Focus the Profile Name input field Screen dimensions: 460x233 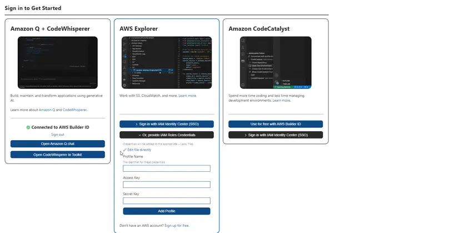point(167,168)
